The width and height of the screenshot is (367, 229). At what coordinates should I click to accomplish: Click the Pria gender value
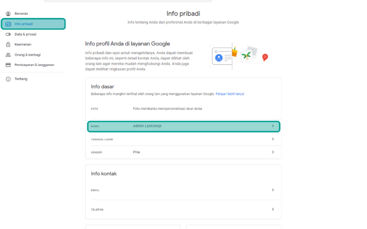(136, 152)
